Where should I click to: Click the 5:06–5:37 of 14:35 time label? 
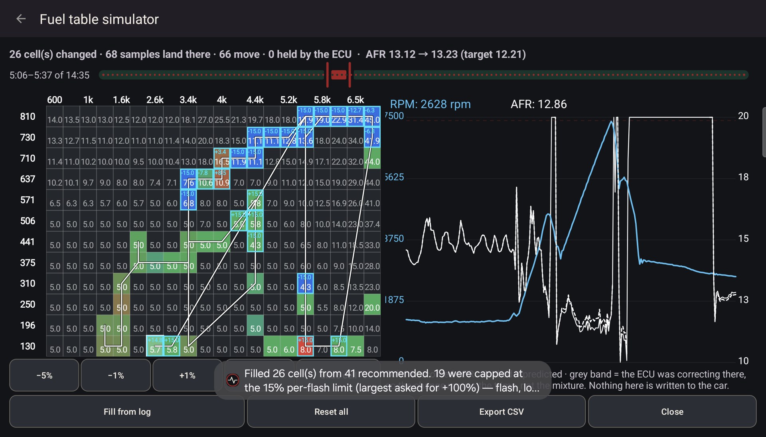click(49, 75)
